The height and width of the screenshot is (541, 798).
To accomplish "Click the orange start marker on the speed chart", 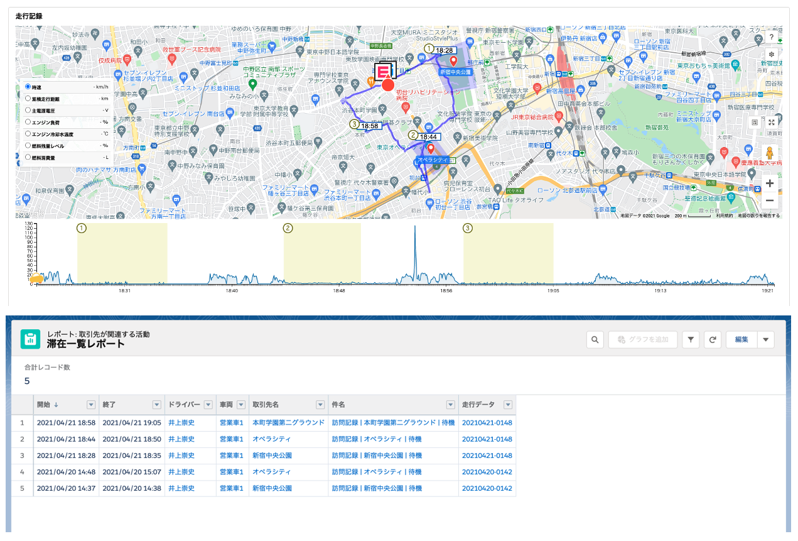I will [37, 279].
